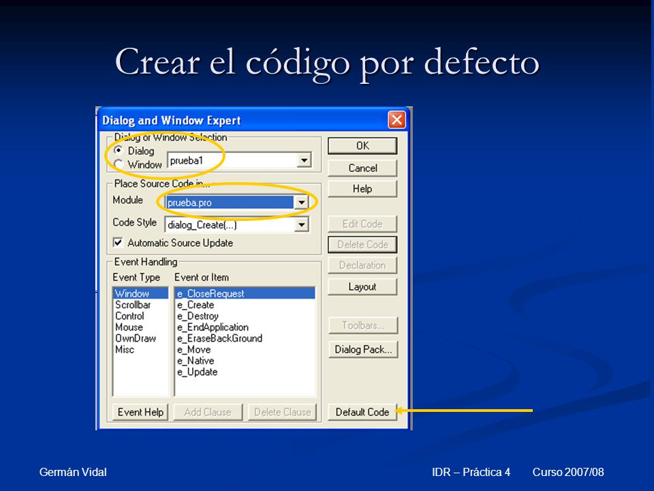The image size is (654, 491).
Task: Close the Dialog and Window Expert
Action: tap(396, 120)
